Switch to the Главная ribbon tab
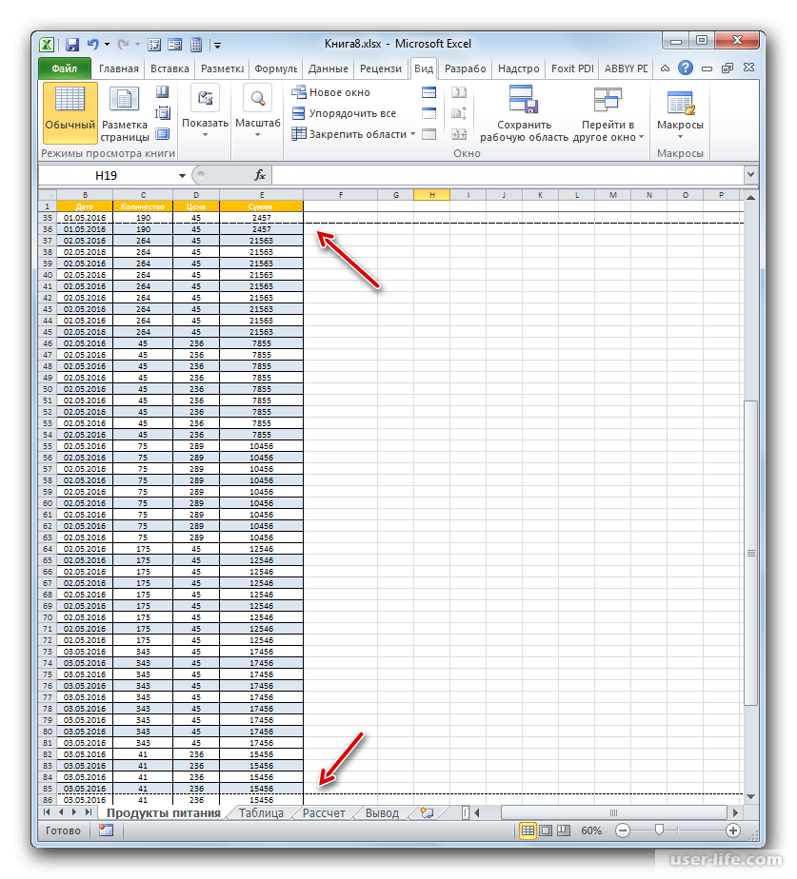 click(x=118, y=68)
